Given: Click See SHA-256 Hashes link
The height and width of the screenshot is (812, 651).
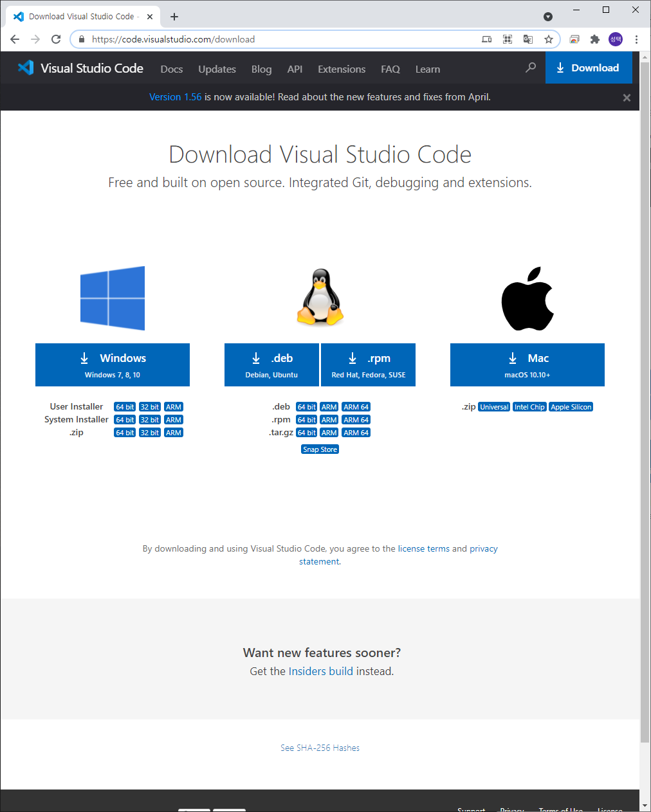Looking at the screenshot, I should (x=320, y=748).
